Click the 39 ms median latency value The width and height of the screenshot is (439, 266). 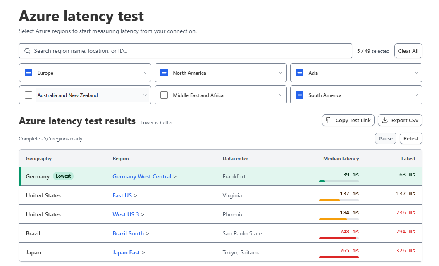tap(351, 175)
